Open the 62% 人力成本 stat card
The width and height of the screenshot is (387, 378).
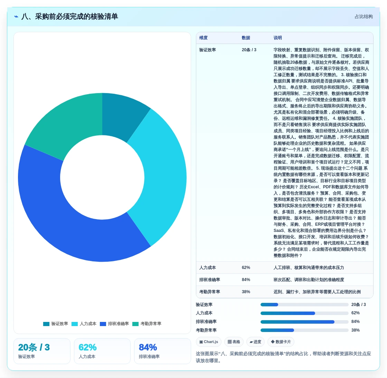[102, 351]
